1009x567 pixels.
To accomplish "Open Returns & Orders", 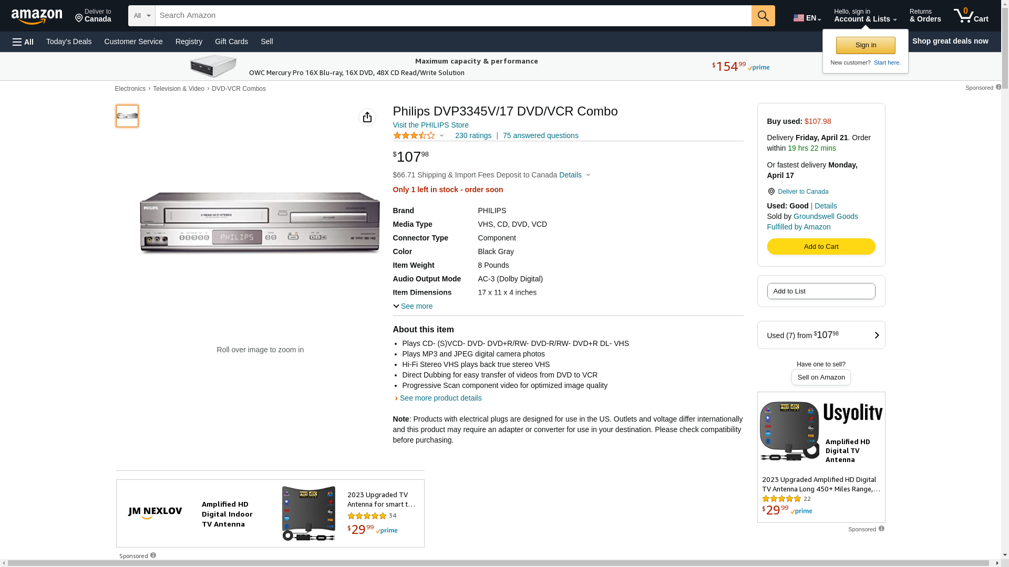I will 925,16.
